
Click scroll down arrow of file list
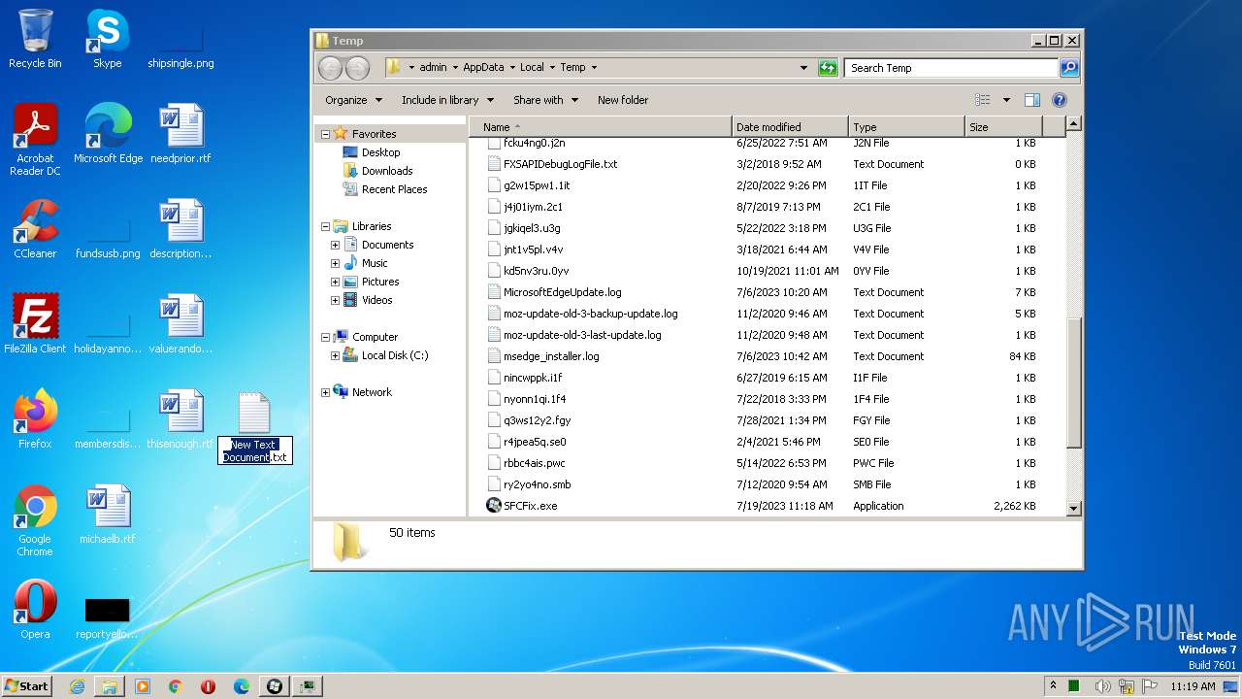coord(1073,508)
